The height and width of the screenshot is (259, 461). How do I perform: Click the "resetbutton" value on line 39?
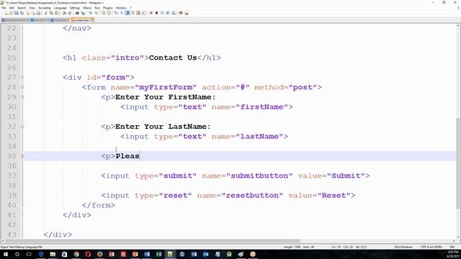tap(252, 195)
